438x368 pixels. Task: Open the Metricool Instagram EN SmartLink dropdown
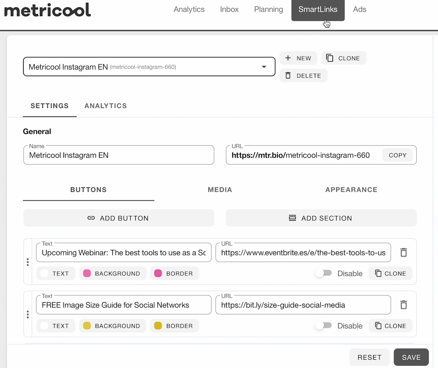pyautogui.click(x=149, y=67)
